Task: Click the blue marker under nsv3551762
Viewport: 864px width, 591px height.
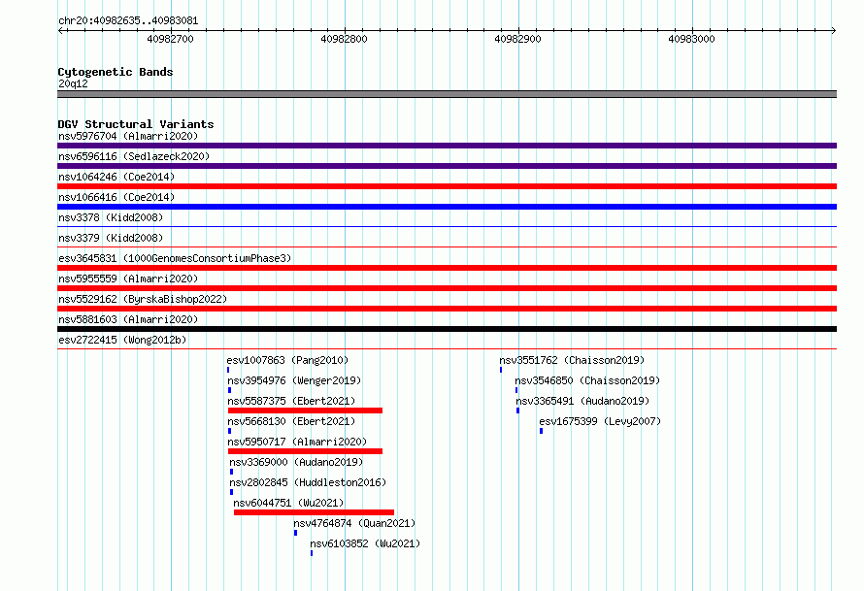Action: [501, 370]
